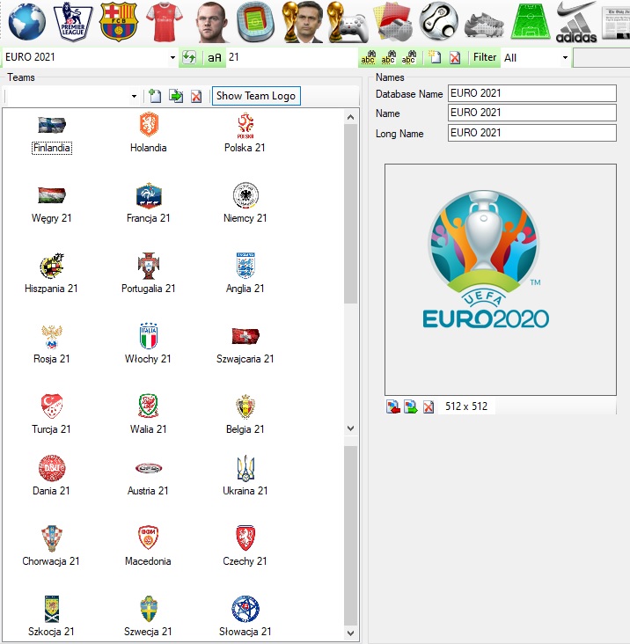The height and width of the screenshot is (644, 630).
Task: Click the Database Name field
Action: [x=531, y=93]
